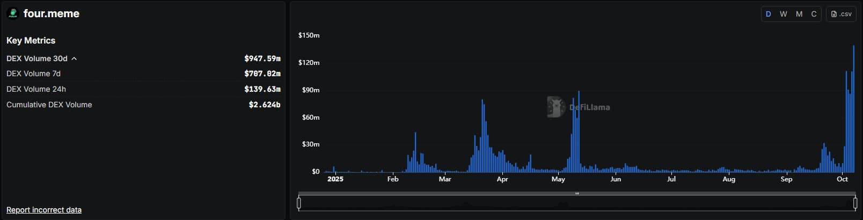
Task: Switch chart to Daily (D) interval
Action: point(769,14)
